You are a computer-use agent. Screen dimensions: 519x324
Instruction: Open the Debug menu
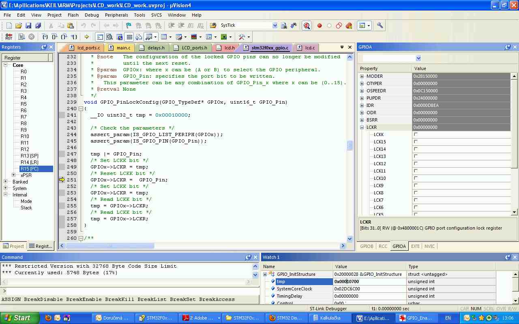pos(92,15)
